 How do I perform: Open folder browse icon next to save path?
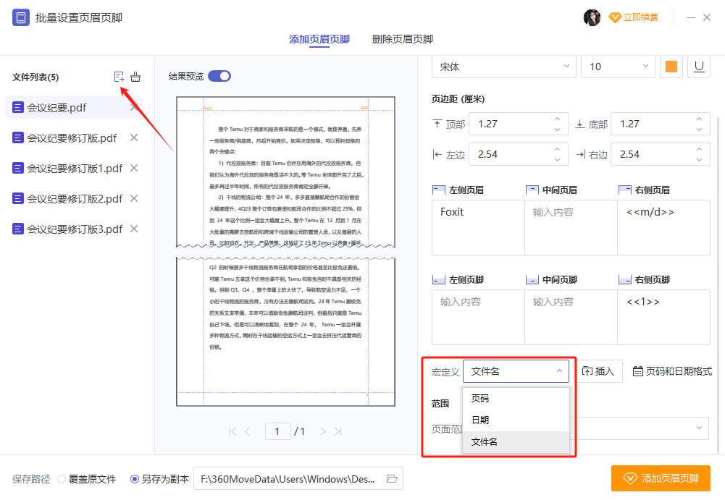click(x=392, y=478)
